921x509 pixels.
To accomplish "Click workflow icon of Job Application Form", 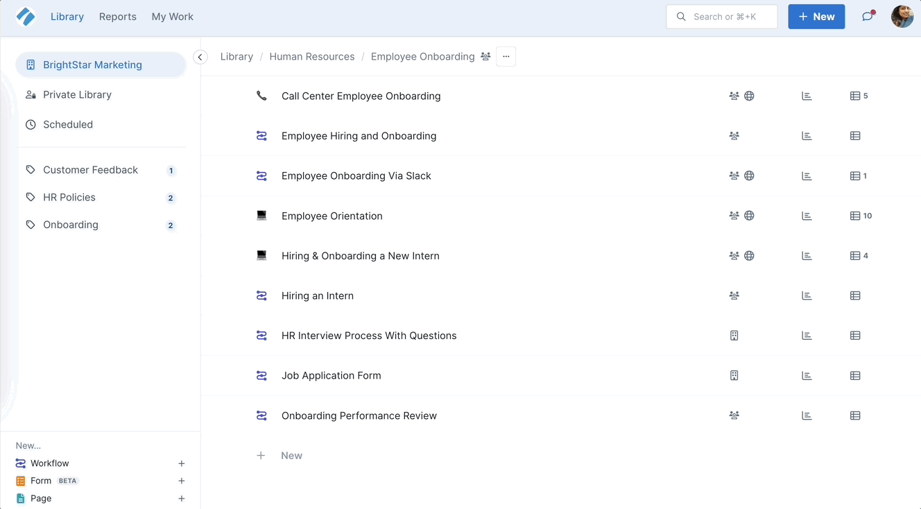I will pos(261,376).
